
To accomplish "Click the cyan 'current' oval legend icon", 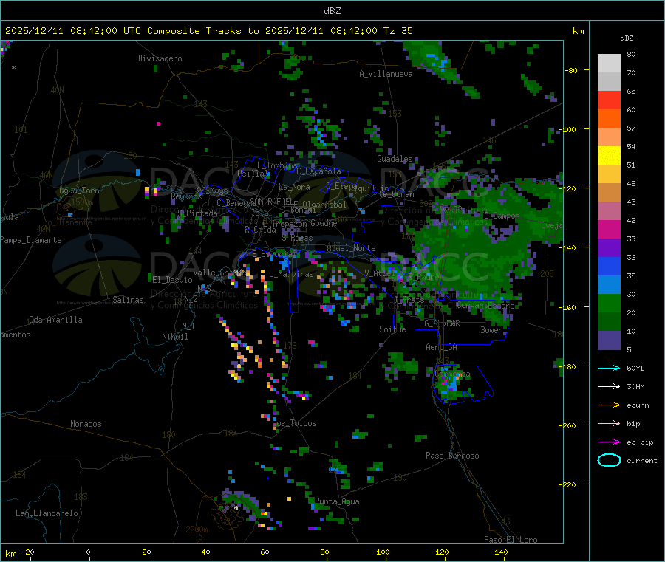I will coord(609,460).
